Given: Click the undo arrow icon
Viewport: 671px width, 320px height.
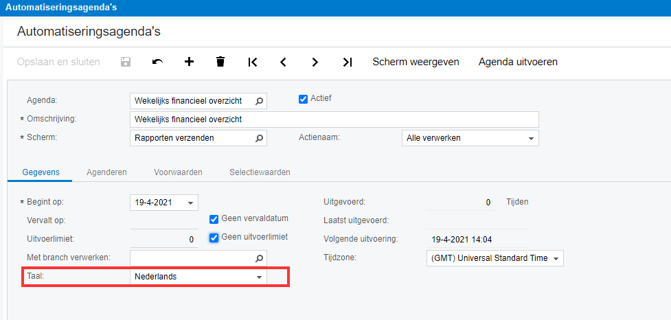Looking at the screenshot, I should pyautogui.click(x=157, y=62).
